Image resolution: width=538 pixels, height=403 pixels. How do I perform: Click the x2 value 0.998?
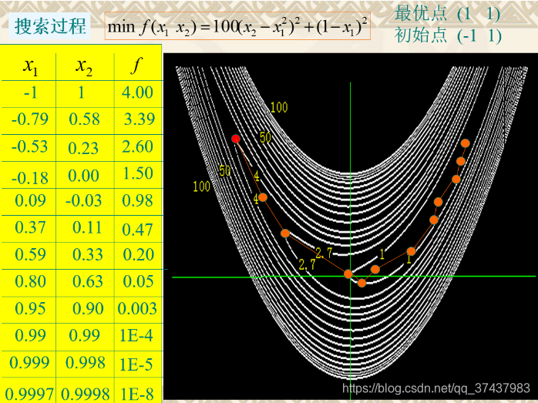pos(85,362)
